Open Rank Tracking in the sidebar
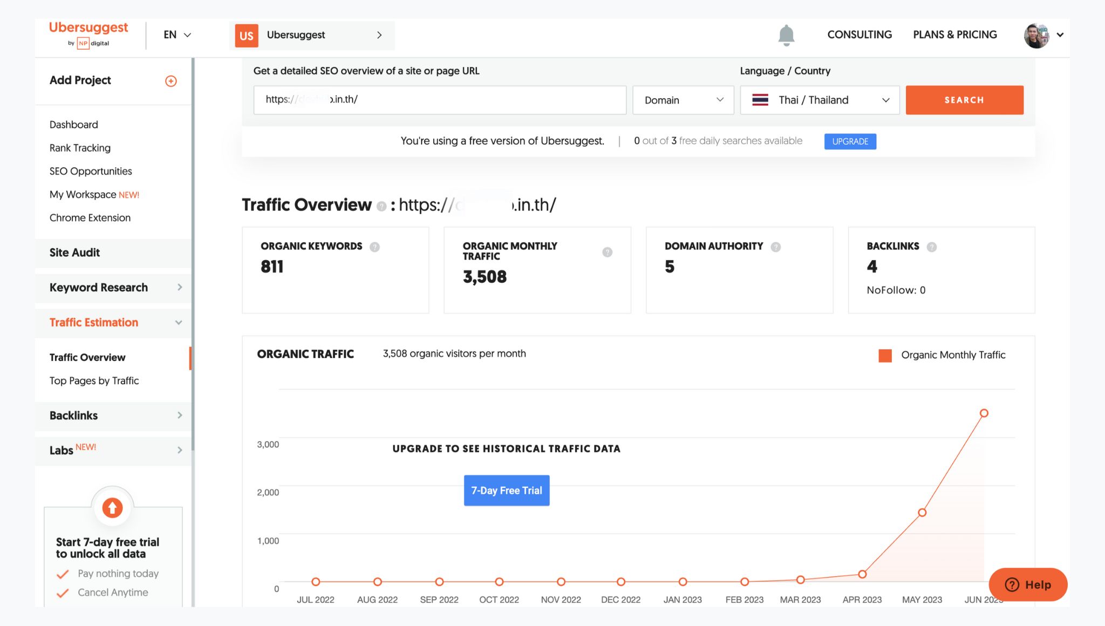The height and width of the screenshot is (626, 1105). click(80, 148)
